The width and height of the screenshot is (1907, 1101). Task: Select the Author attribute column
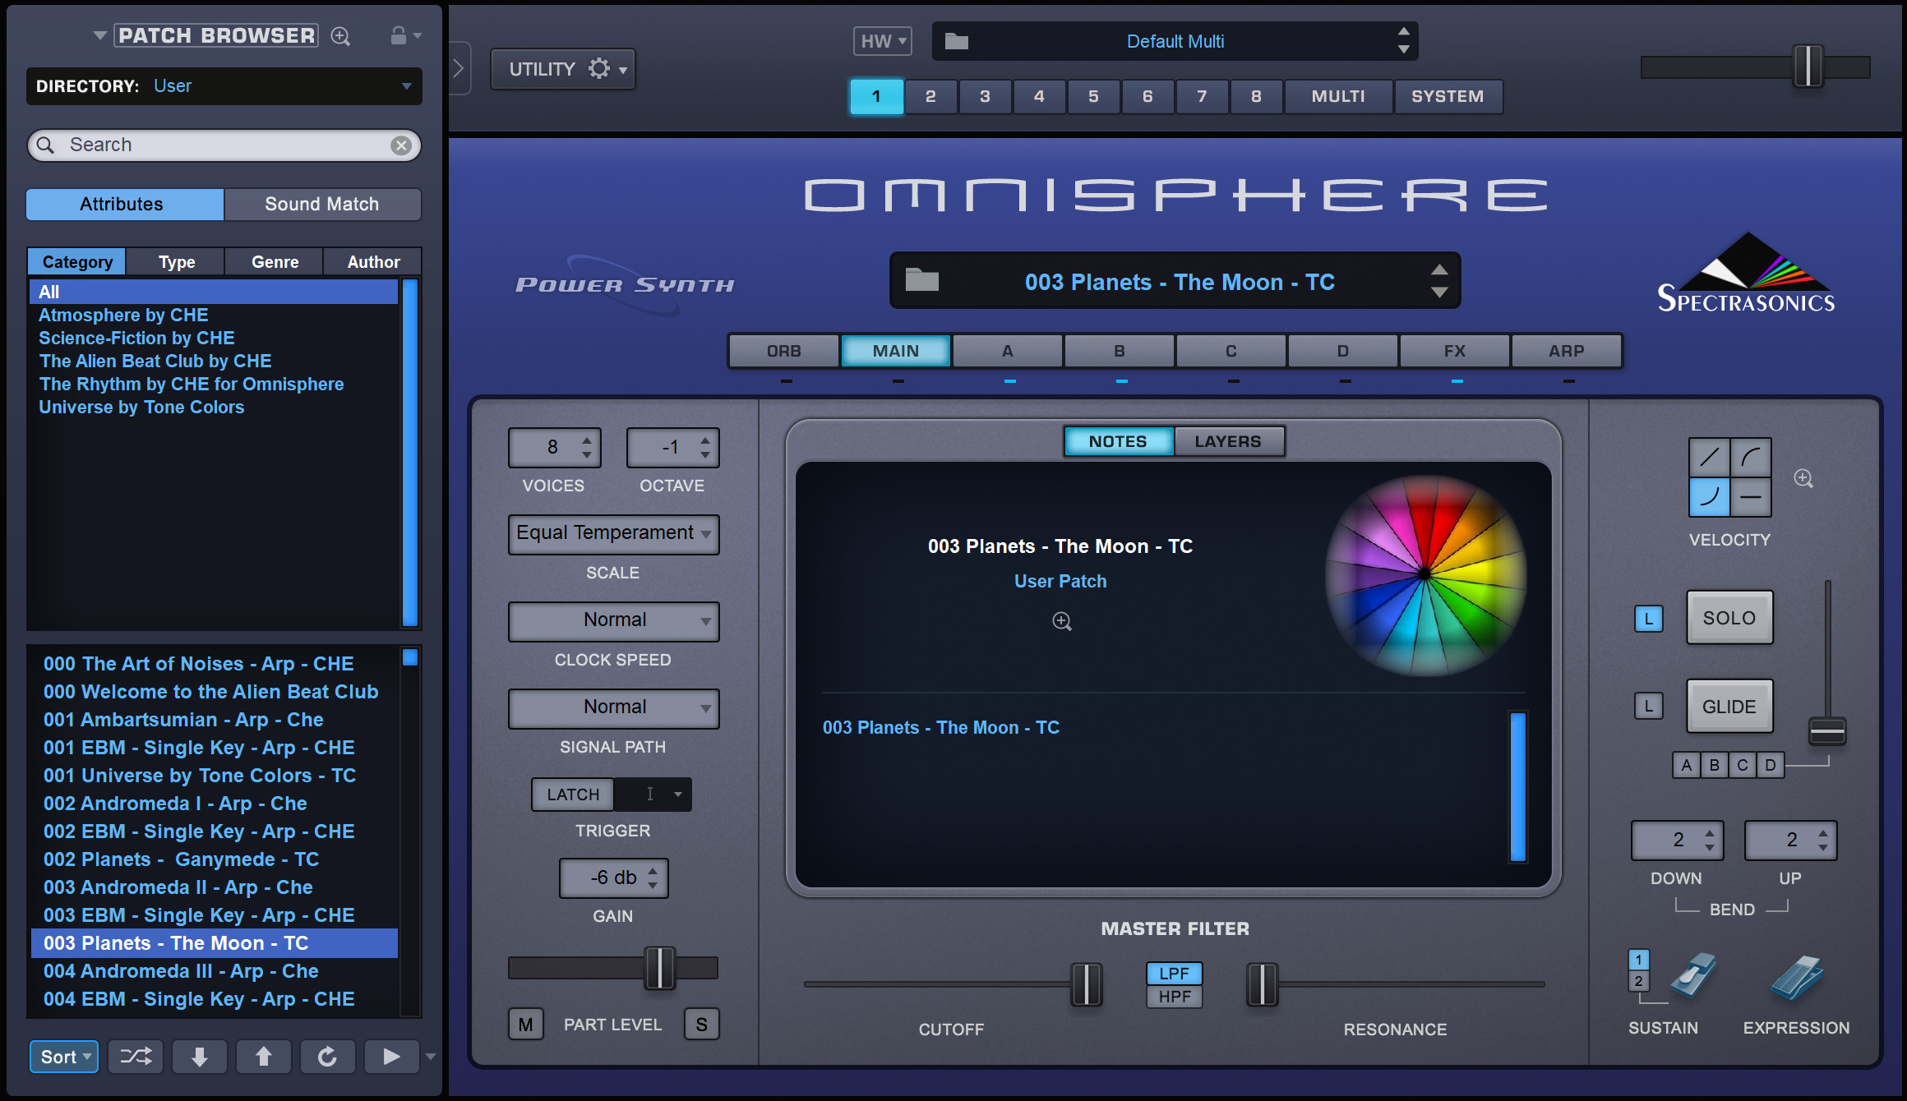coord(374,262)
